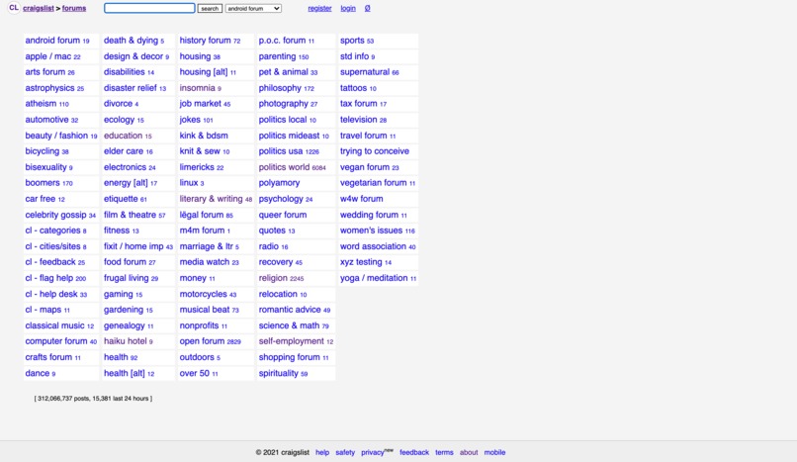Open the jokes forum
Image resolution: width=797 pixels, height=462 pixels.
(x=190, y=120)
